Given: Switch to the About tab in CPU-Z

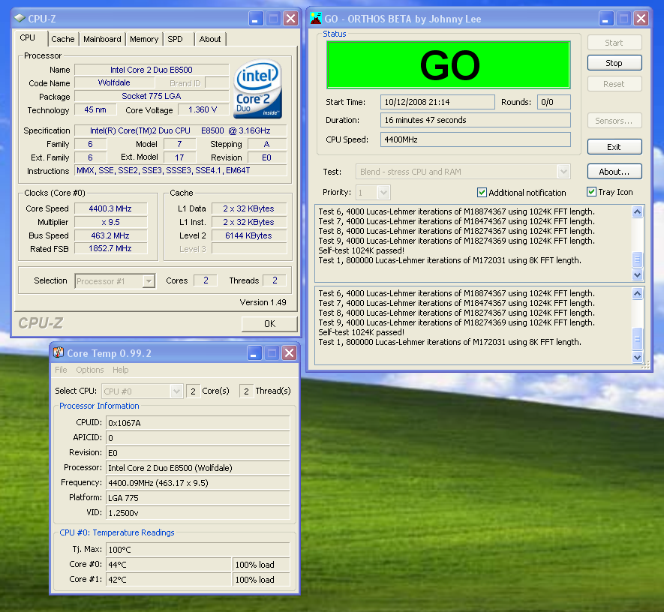Looking at the screenshot, I should click(210, 39).
